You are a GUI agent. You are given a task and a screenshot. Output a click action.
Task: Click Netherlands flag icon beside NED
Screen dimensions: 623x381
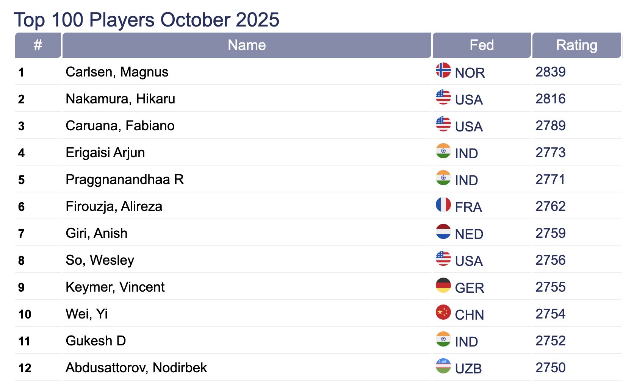pos(443,231)
